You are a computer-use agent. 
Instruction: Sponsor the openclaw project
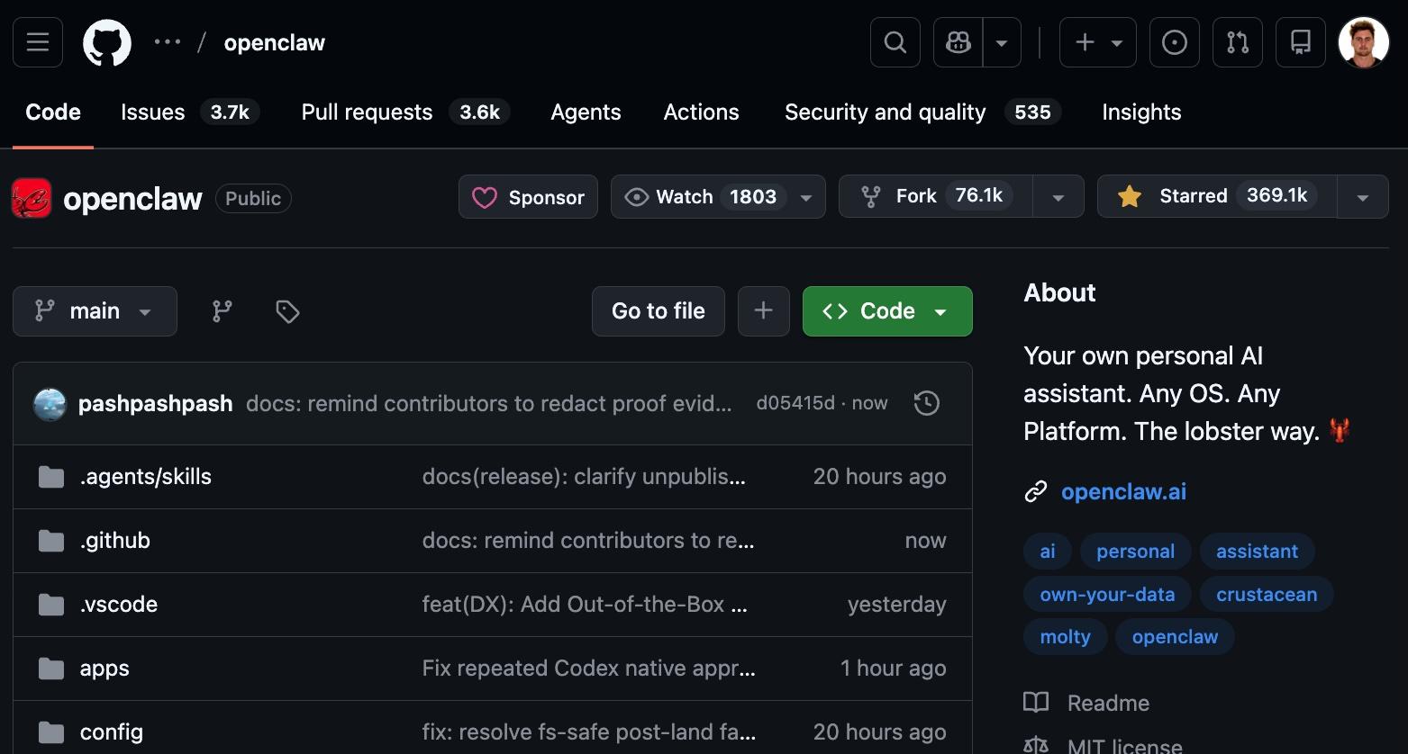[x=528, y=197]
